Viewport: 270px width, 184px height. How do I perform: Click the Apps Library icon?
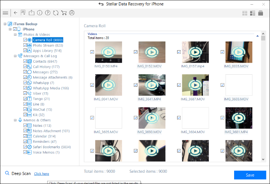coord(29,51)
